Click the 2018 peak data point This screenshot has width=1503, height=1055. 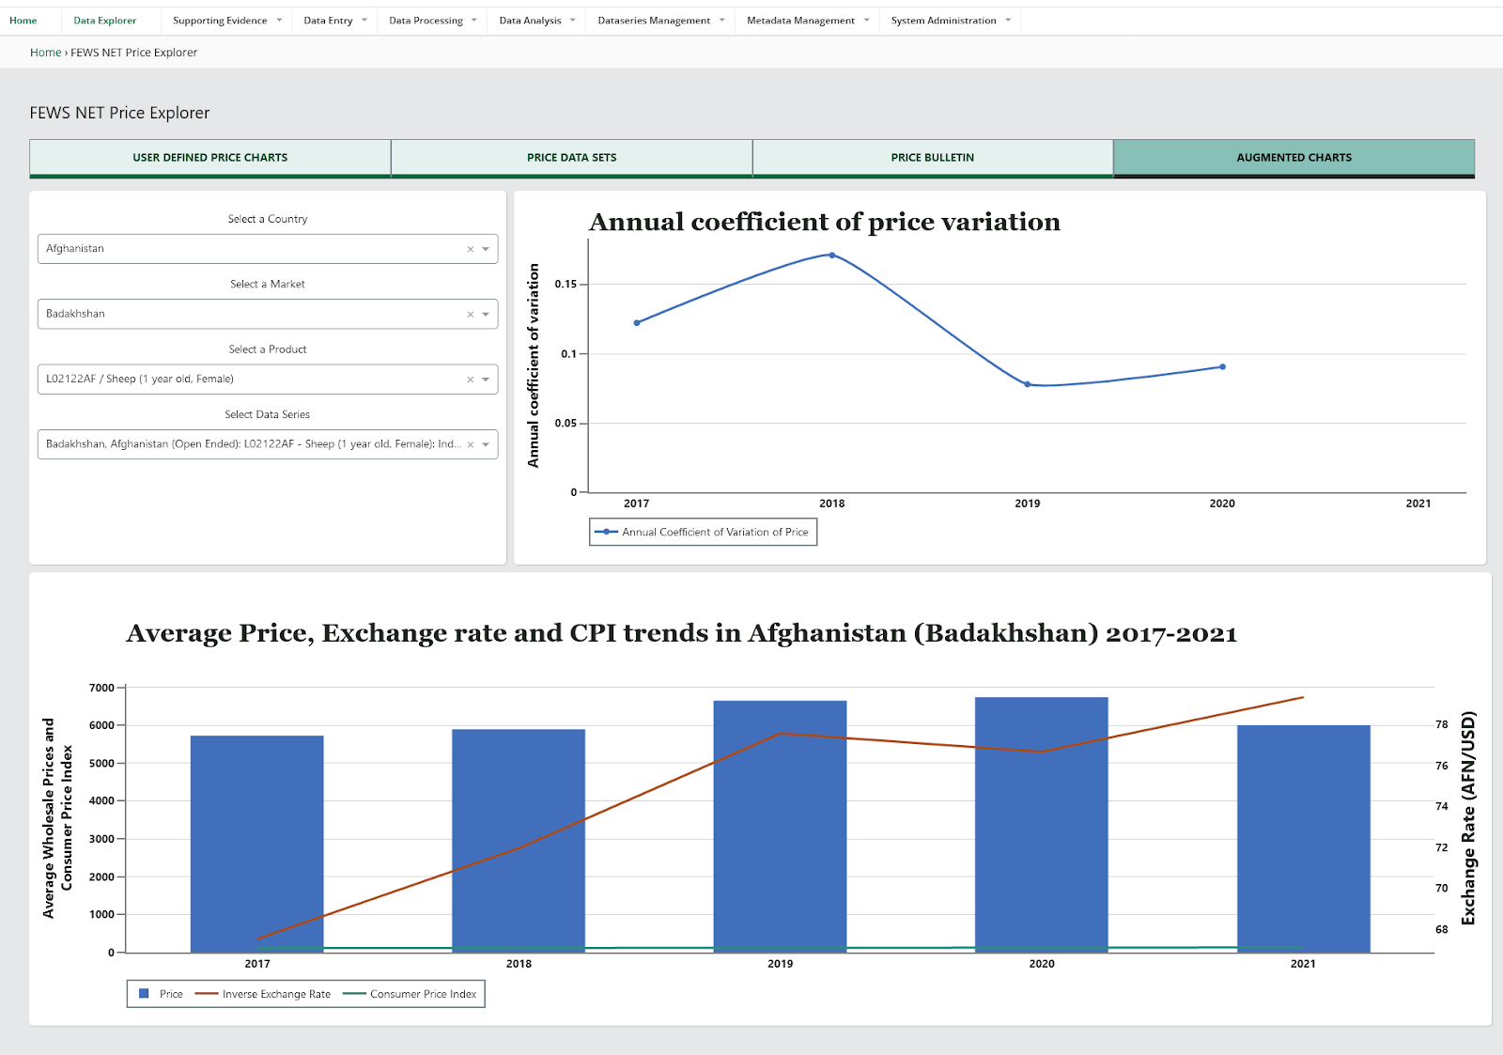coord(832,256)
